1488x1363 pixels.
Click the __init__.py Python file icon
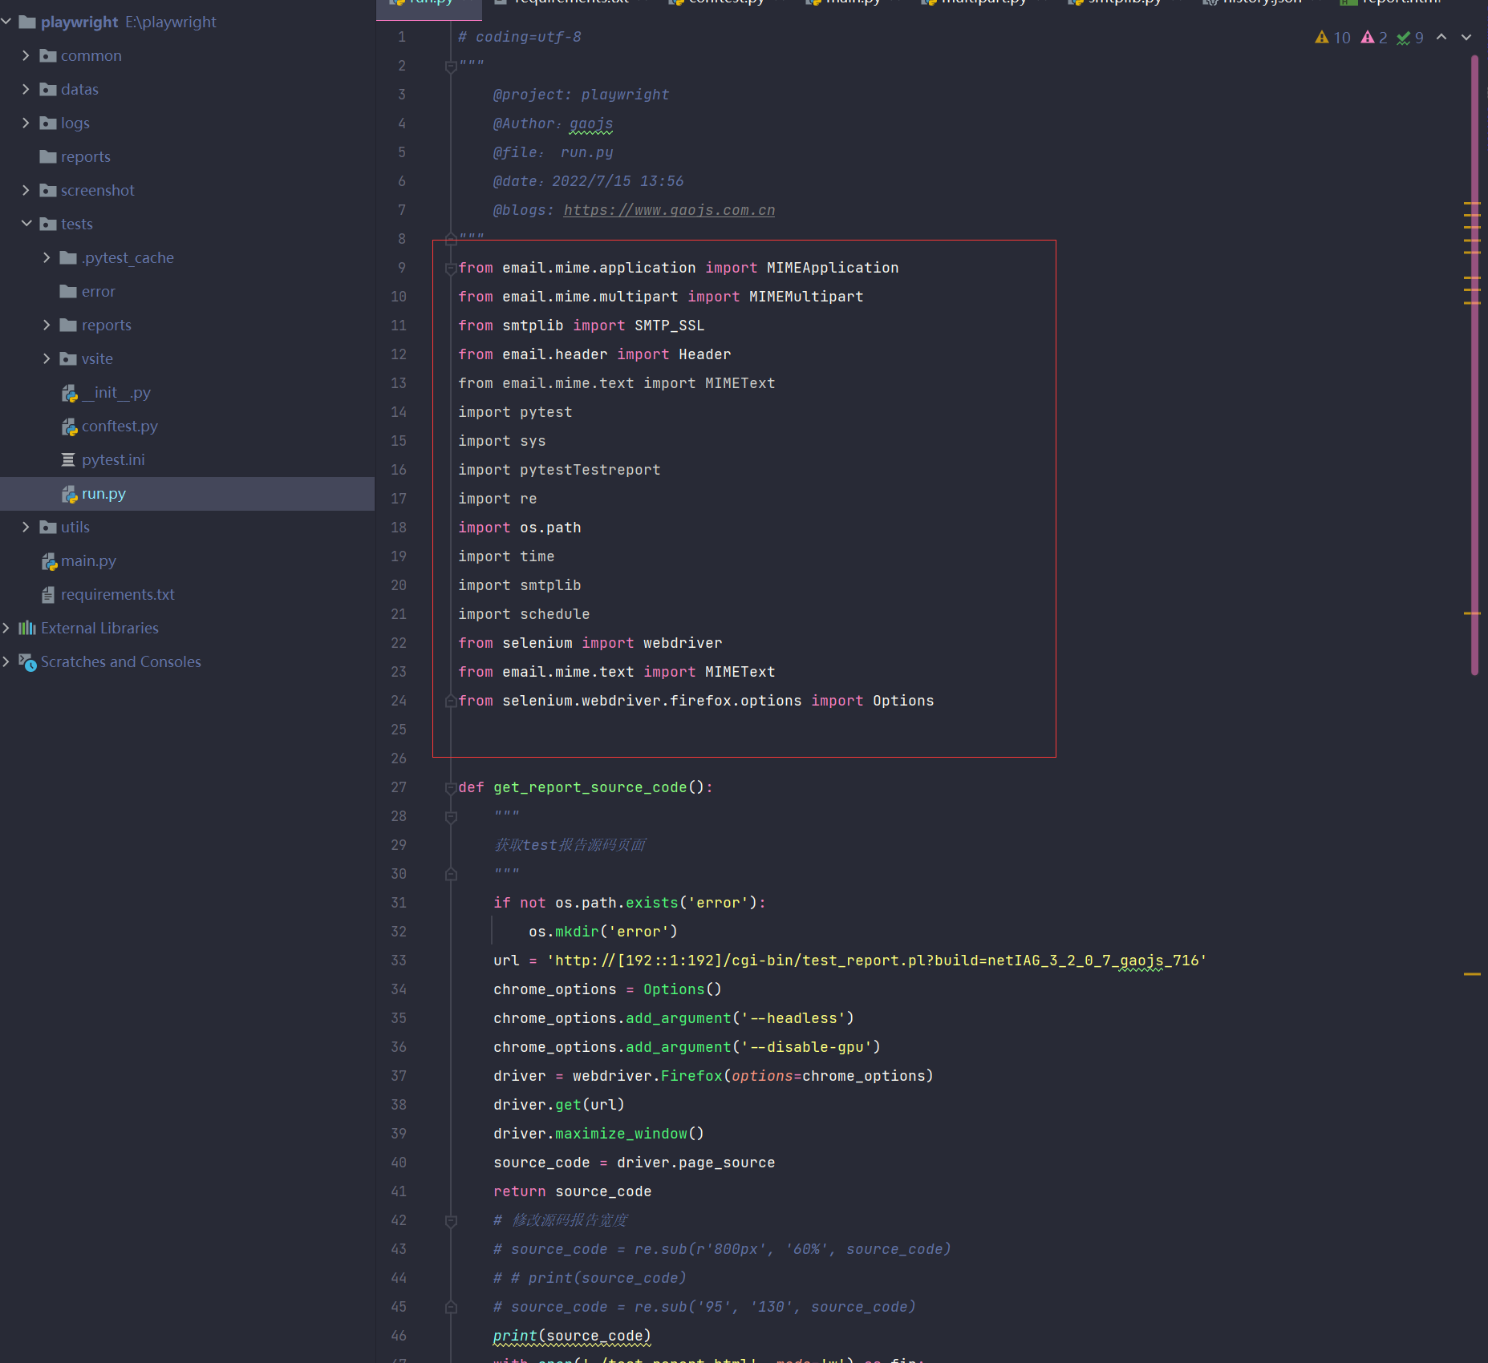click(69, 393)
